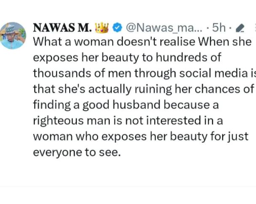256x204 pixels.
Task: Click the final line "everyone to see."
Action: [x=76, y=152]
